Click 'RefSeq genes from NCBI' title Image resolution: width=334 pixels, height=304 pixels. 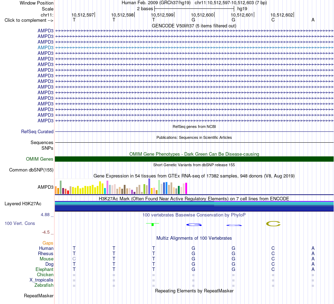pos(194,127)
